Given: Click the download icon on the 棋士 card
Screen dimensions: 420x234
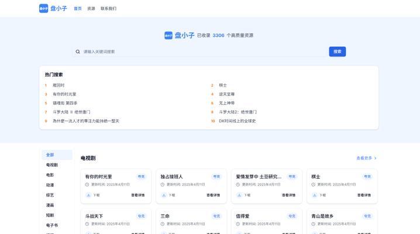Looking at the screenshot, I should click(x=315, y=195).
